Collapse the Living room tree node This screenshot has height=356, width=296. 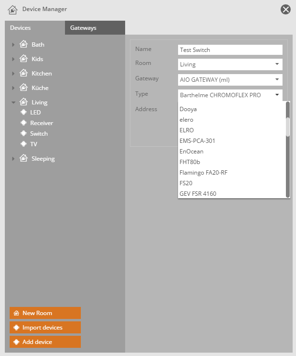point(13,102)
